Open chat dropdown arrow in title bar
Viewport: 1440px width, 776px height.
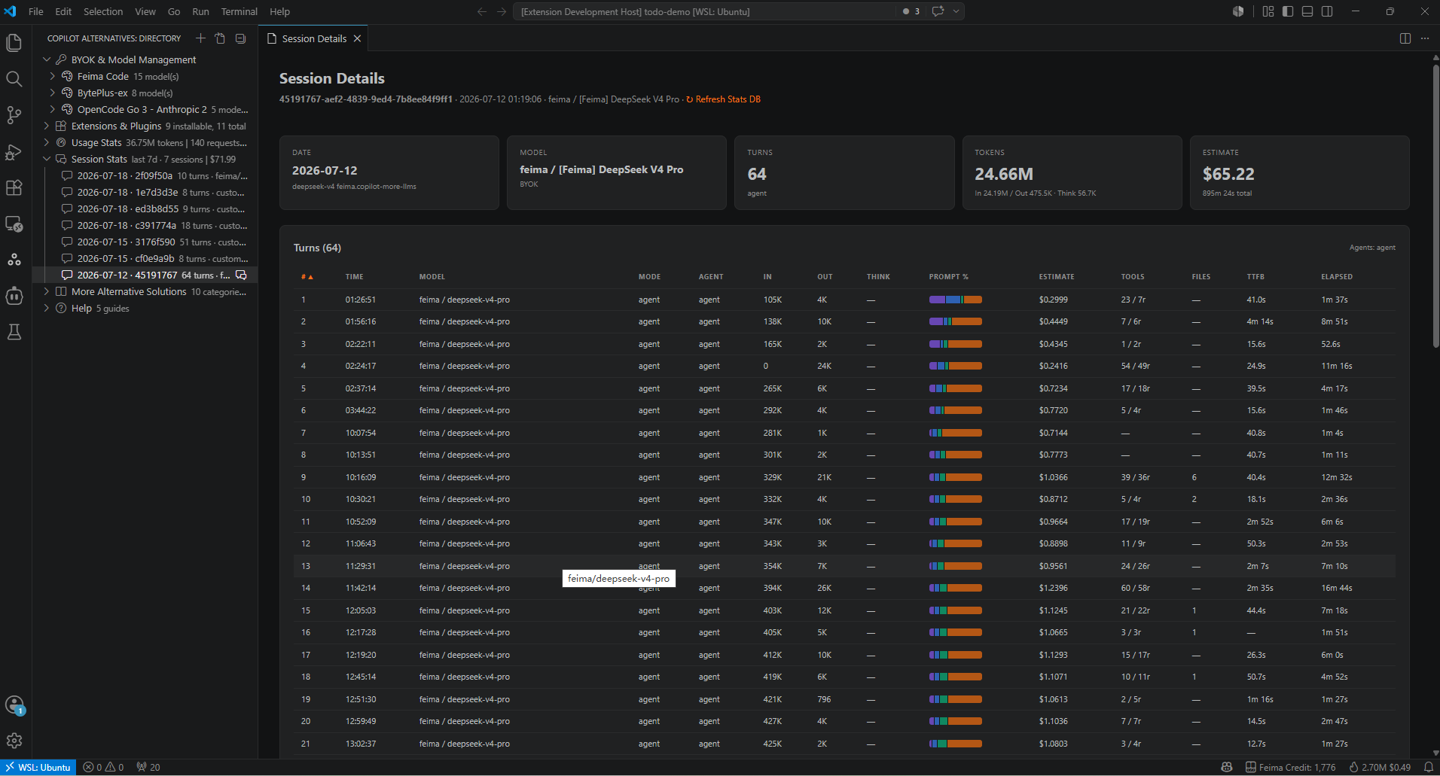coord(956,11)
